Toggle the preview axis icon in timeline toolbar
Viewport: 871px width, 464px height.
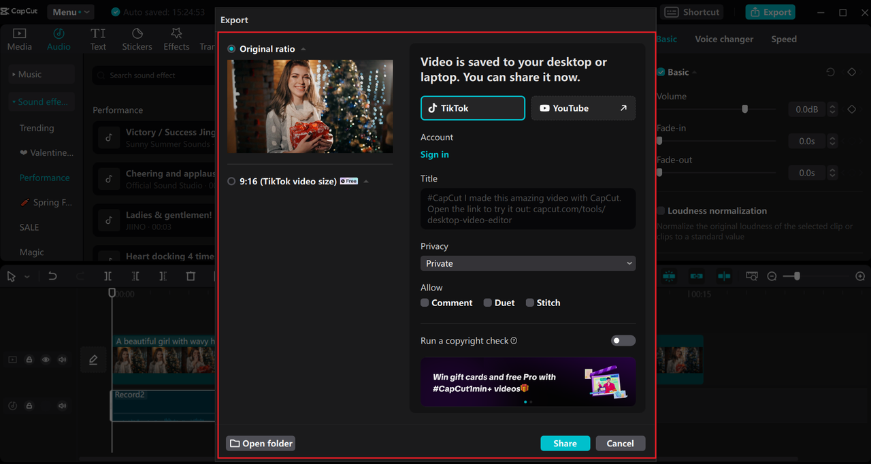point(724,276)
